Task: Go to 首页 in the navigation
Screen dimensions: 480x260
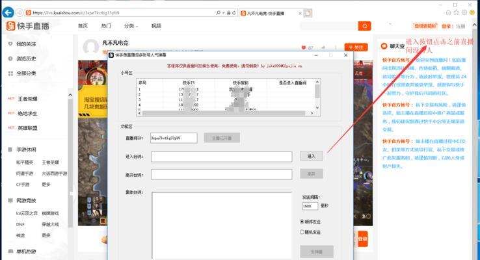Action: 83,26
